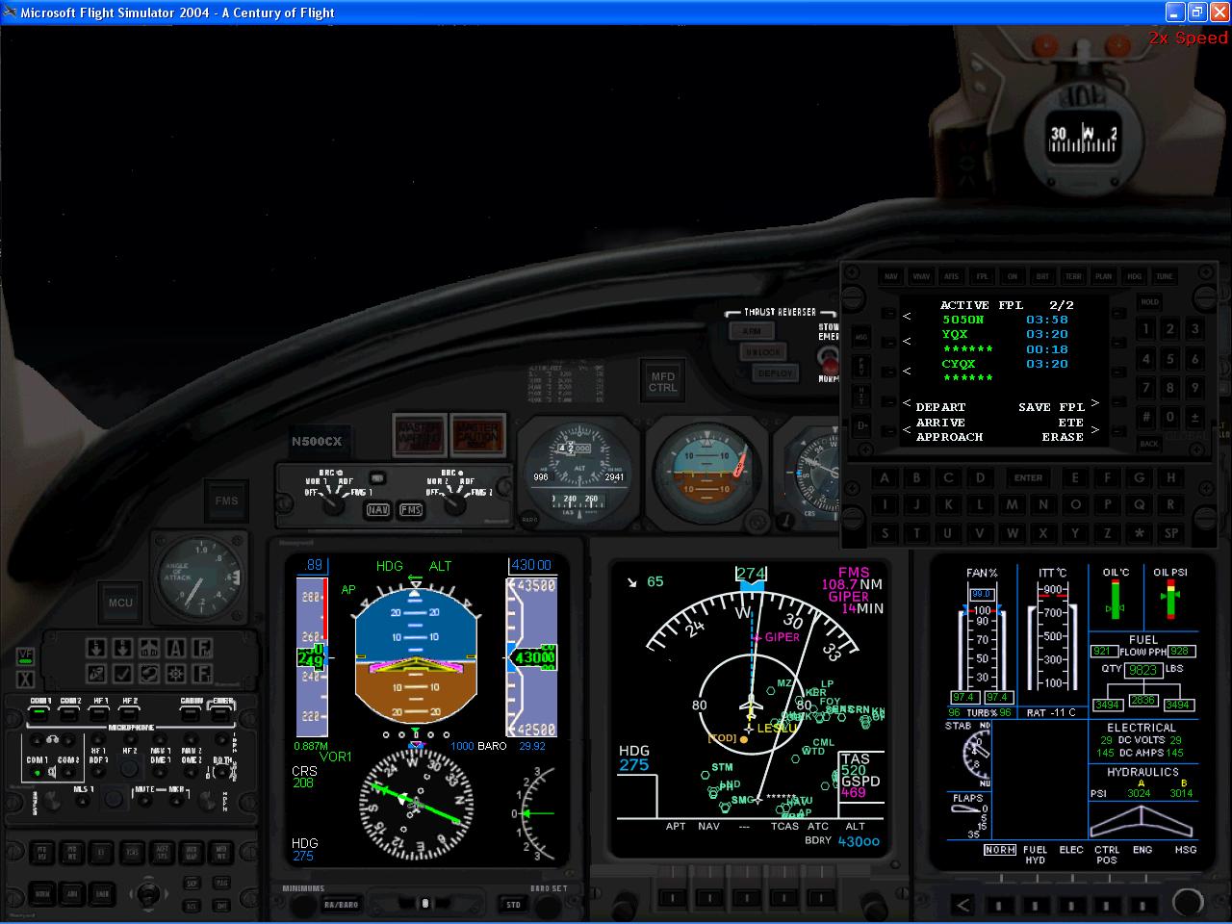Toggle HF 1 microphone selector
Screen dimensions: 1232x924
100,713
